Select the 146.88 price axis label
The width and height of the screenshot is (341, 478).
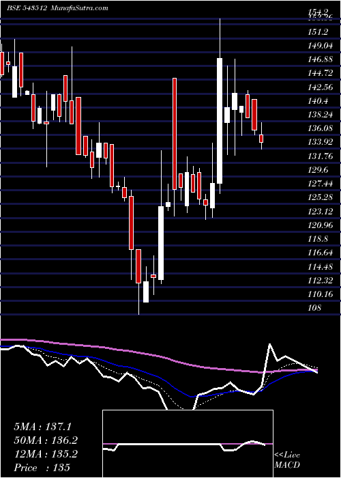(321, 59)
